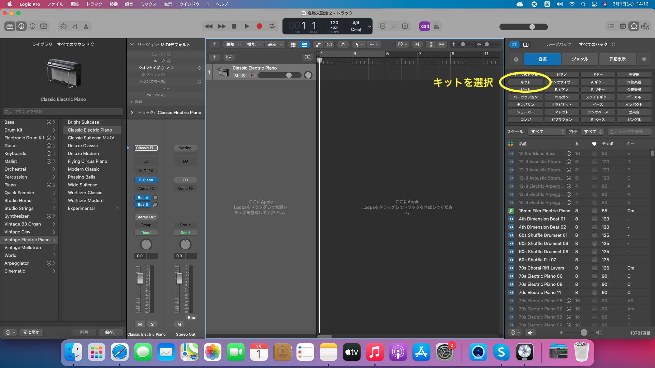The height and width of the screenshot is (368, 655).
Task: Click the Rewind transport button
Action: 209,26
